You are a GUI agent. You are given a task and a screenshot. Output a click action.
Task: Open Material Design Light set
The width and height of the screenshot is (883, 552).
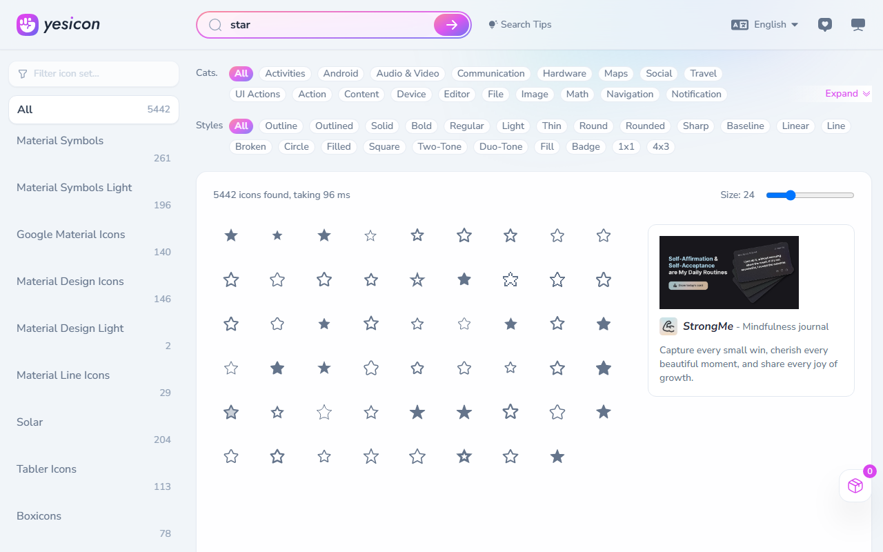click(x=94, y=337)
